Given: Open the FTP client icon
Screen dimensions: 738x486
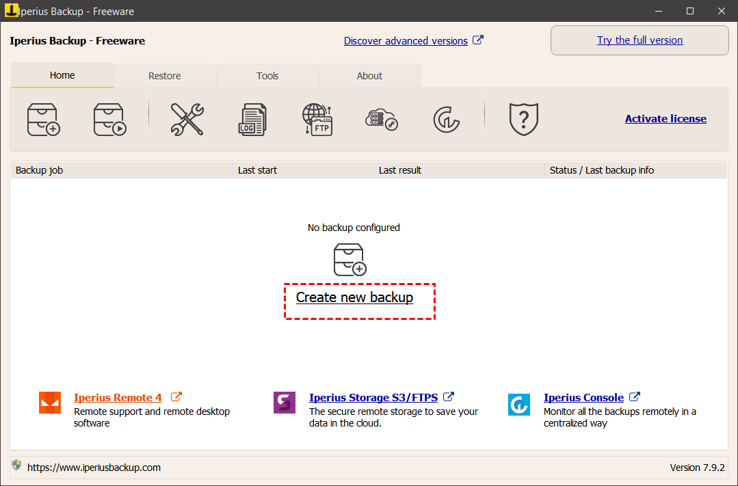Looking at the screenshot, I should [x=317, y=120].
